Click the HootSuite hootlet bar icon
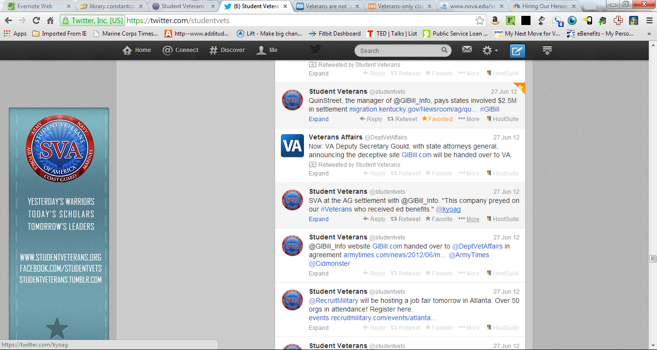 [547, 50]
